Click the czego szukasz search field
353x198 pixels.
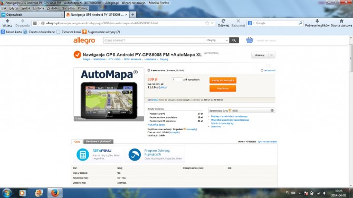pos(155,40)
